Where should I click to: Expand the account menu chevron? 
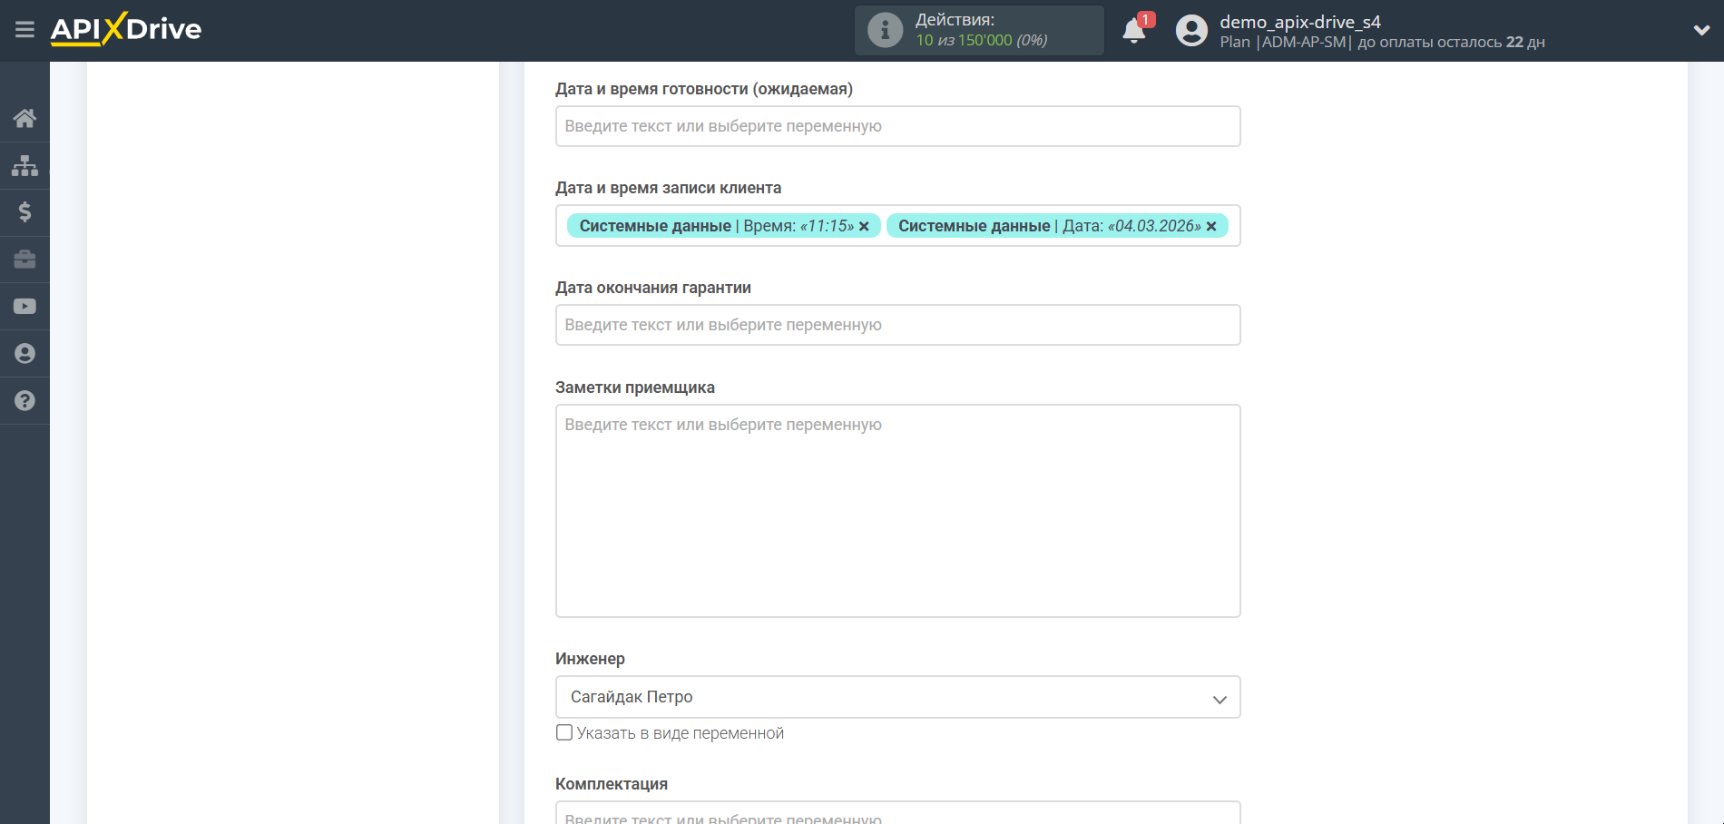[x=1700, y=30]
